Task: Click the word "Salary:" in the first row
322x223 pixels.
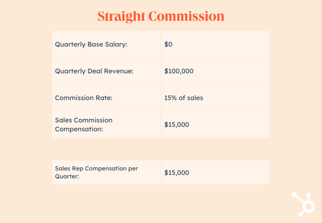Action: pyautogui.click(x=115, y=45)
